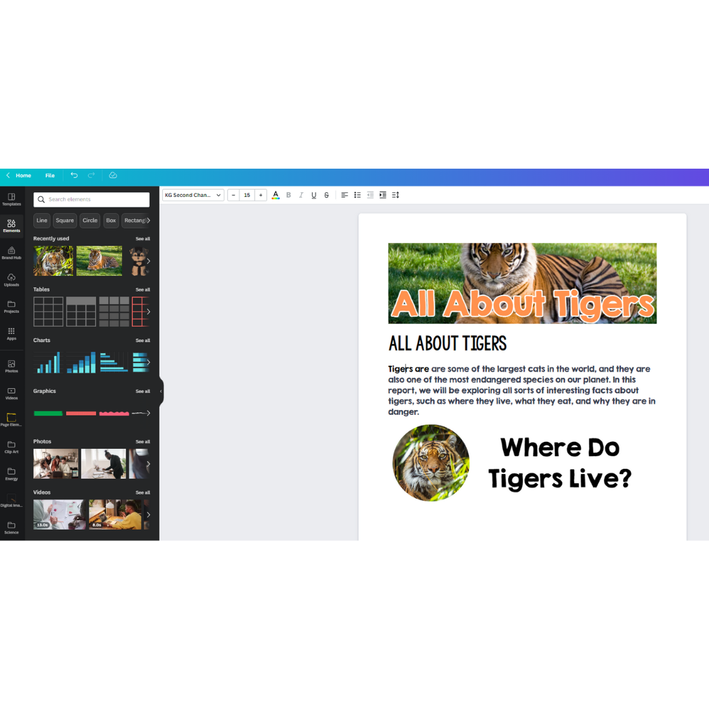Expand the Tables row with the chevron

150,311
